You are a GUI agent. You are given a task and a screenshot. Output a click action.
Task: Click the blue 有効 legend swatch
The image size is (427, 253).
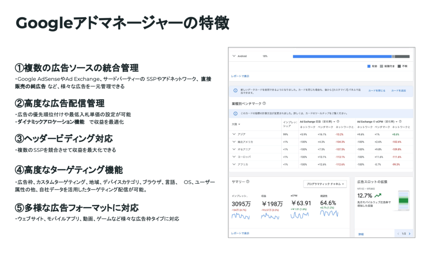[369, 66]
